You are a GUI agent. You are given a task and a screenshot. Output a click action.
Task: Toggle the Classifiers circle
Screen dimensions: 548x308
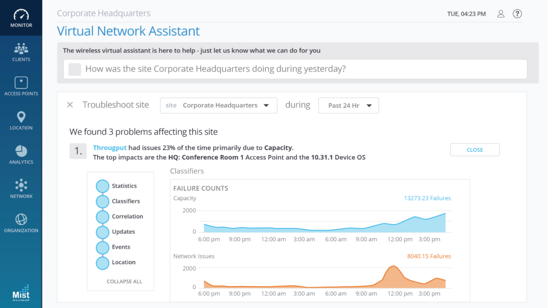102,202
